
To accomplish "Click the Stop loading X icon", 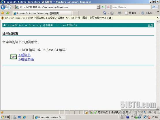I will tap(108, 7).
